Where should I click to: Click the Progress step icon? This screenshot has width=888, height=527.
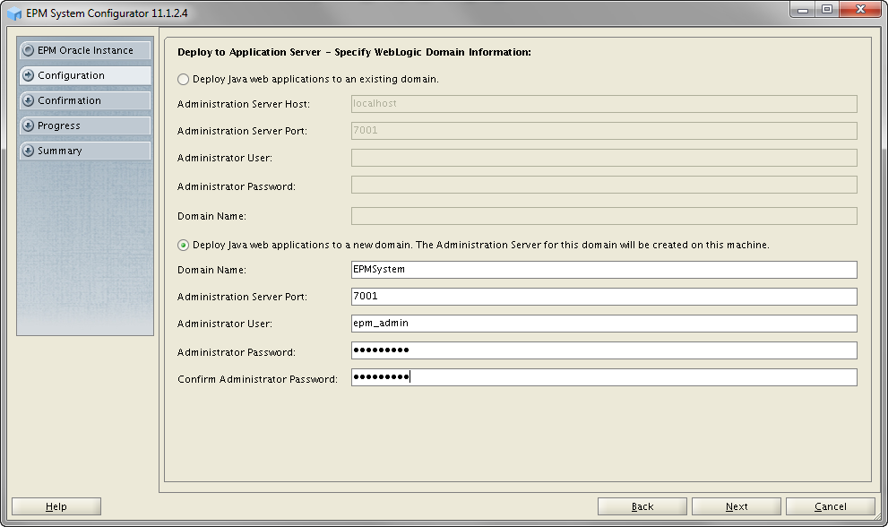point(29,126)
